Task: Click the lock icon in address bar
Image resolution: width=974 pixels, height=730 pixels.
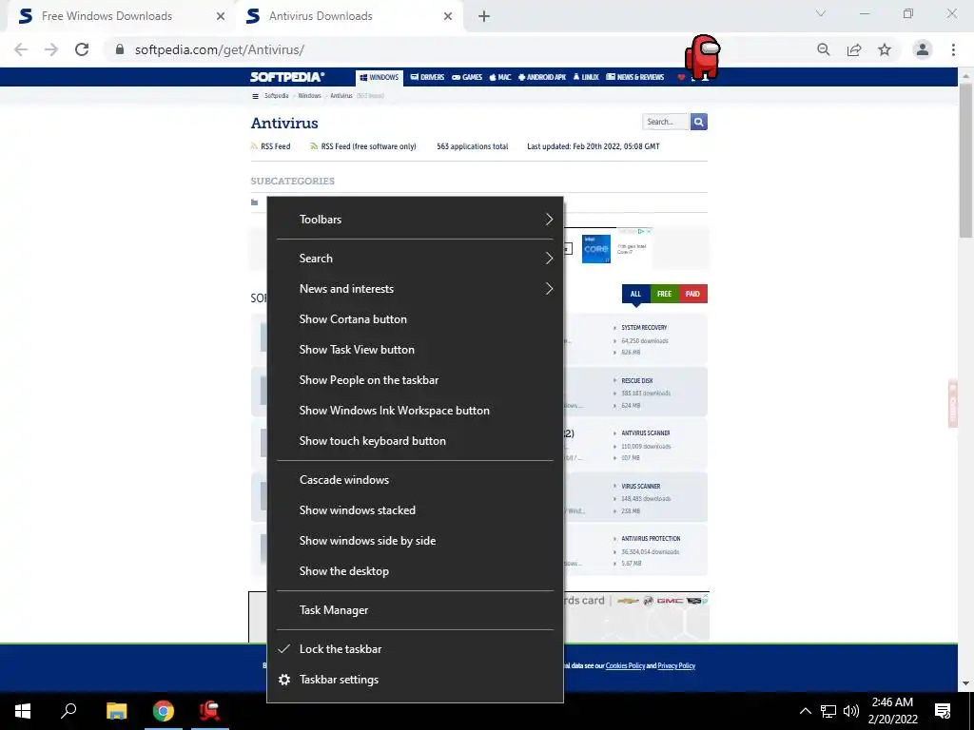Action: click(120, 49)
